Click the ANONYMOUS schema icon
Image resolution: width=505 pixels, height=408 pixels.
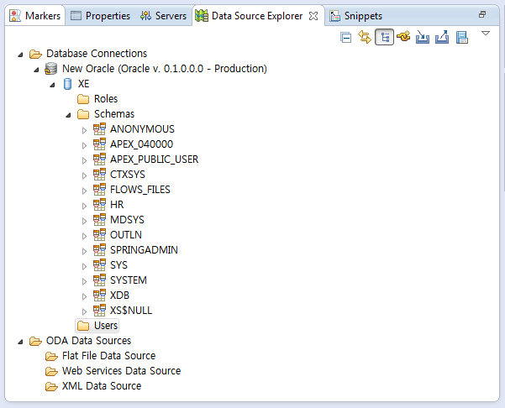99,129
